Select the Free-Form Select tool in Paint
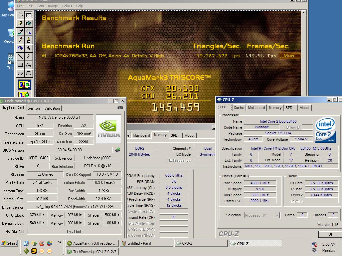Image resolution: width=342 pixels, height=256 pixels. pos(20,15)
